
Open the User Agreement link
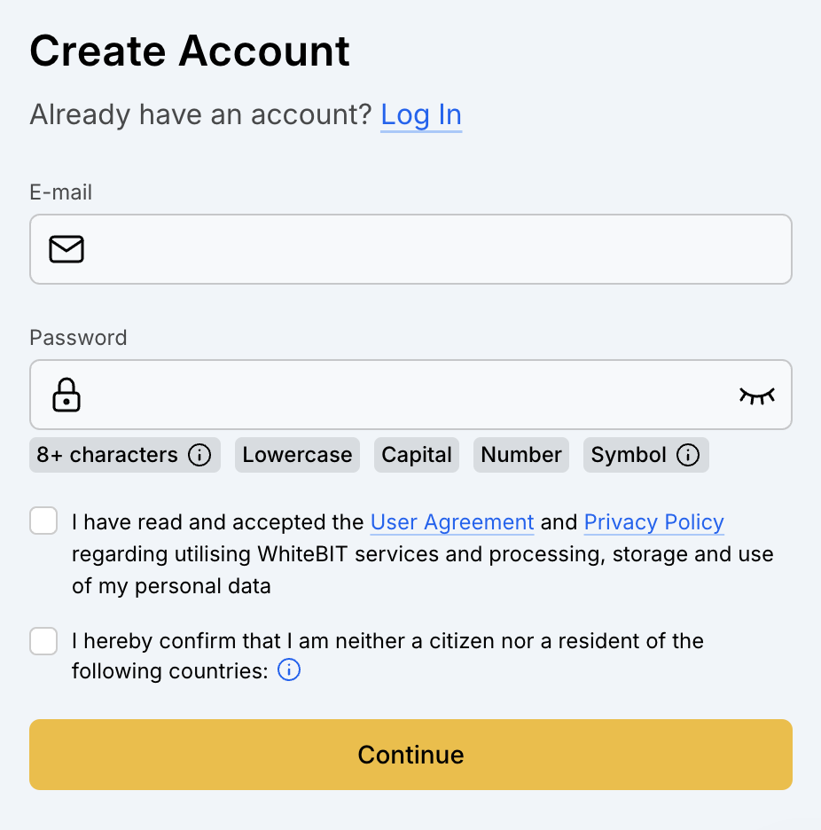click(x=452, y=522)
